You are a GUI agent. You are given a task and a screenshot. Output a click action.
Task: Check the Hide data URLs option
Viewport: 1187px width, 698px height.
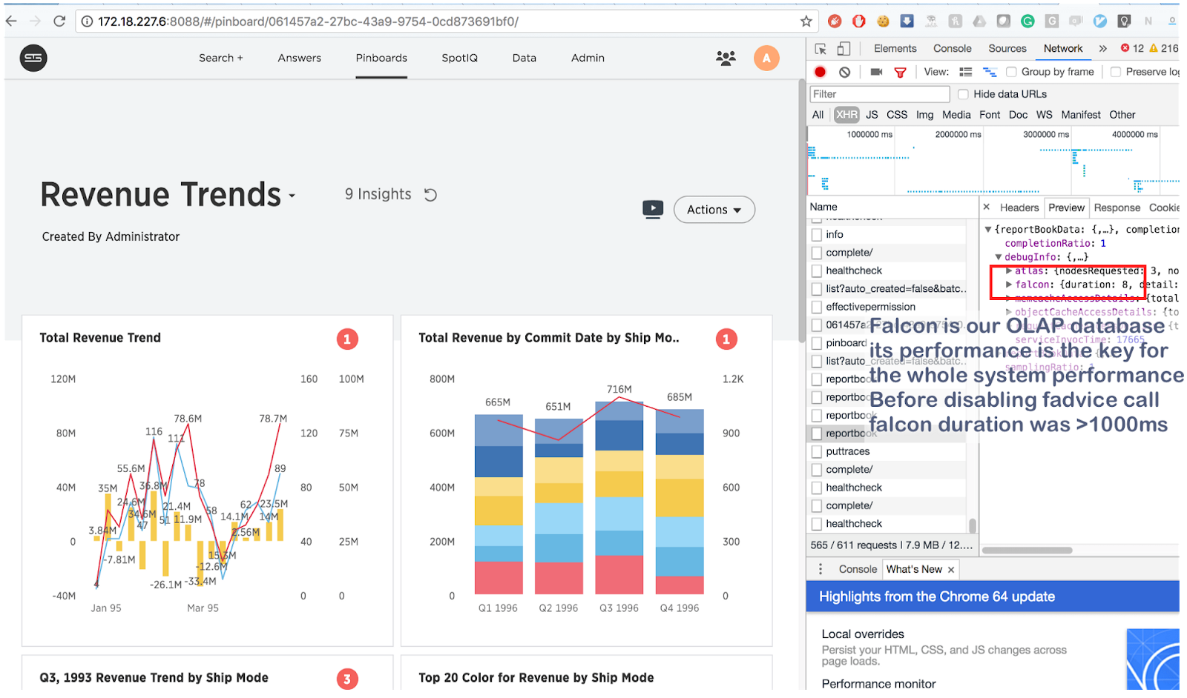[x=963, y=94]
